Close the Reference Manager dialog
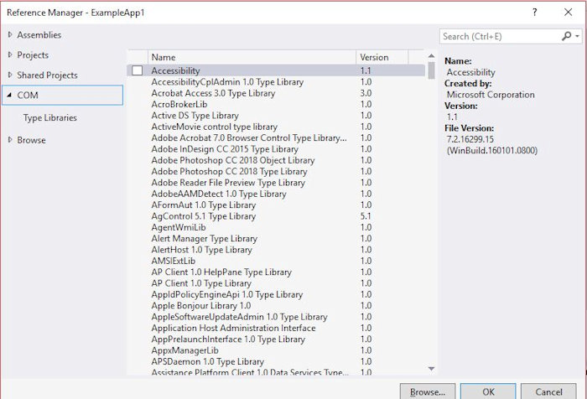 [568, 12]
